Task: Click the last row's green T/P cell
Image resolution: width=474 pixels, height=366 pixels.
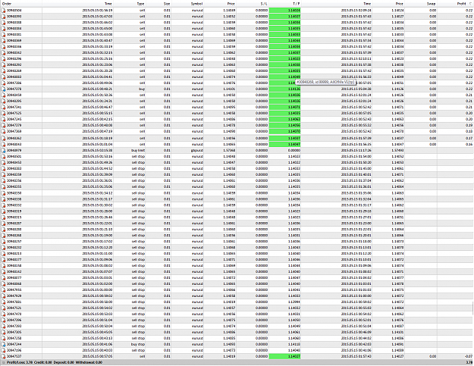Action: pyautogui.click(x=284, y=356)
